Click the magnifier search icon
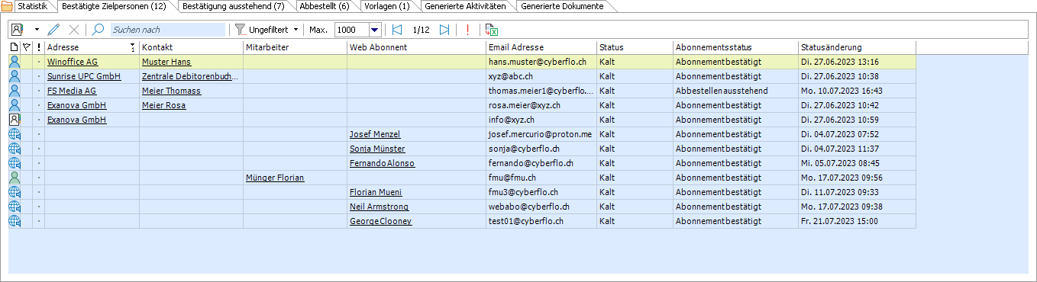1037x282 pixels. click(99, 30)
